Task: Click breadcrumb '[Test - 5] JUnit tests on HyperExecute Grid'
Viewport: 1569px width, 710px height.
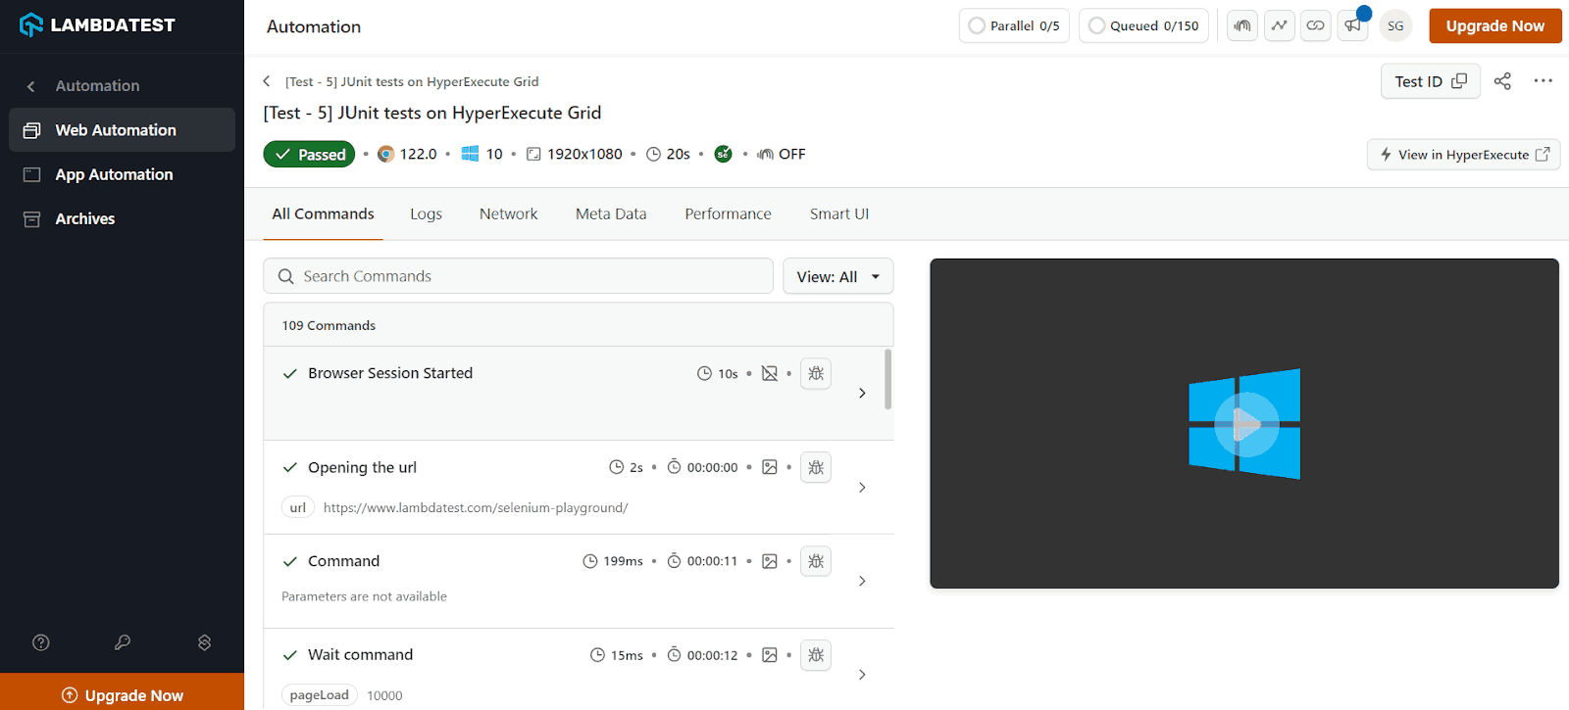Action: coord(412,81)
